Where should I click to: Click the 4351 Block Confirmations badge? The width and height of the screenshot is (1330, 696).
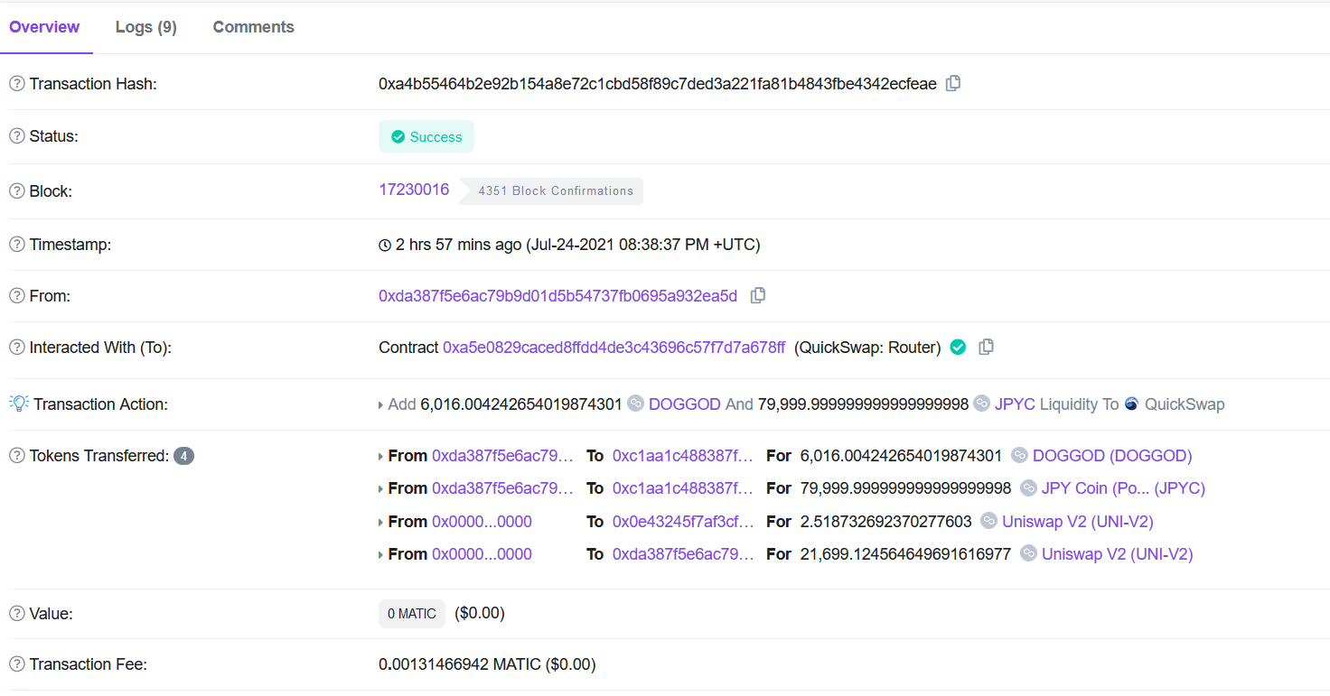pyautogui.click(x=551, y=190)
